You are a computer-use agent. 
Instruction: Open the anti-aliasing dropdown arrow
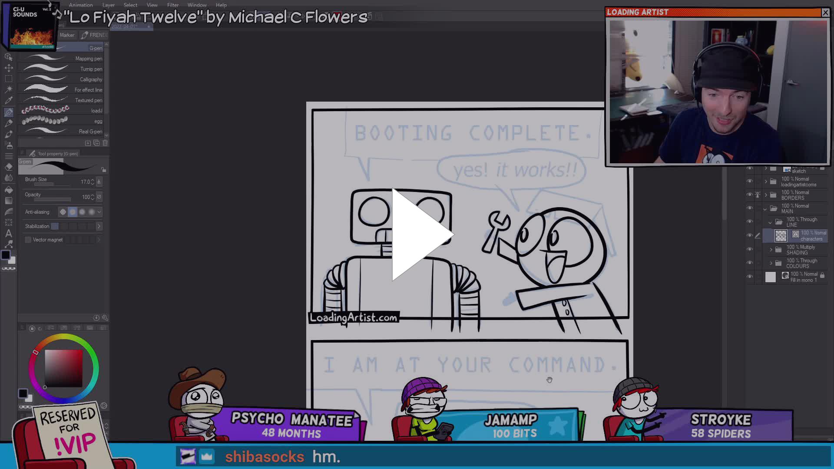[x=99, y=212]
